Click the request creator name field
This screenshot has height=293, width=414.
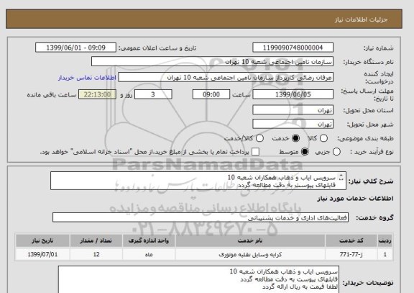click(x=226, y=78)
